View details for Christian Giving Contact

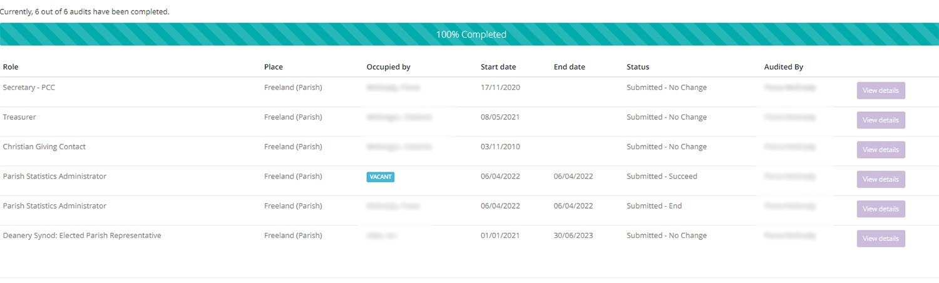(x=880, y=150)
